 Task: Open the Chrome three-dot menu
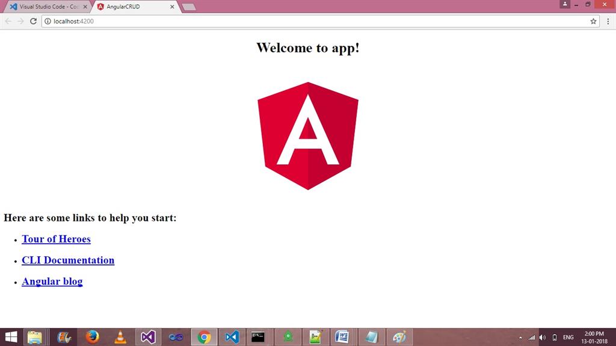[608, 21]
